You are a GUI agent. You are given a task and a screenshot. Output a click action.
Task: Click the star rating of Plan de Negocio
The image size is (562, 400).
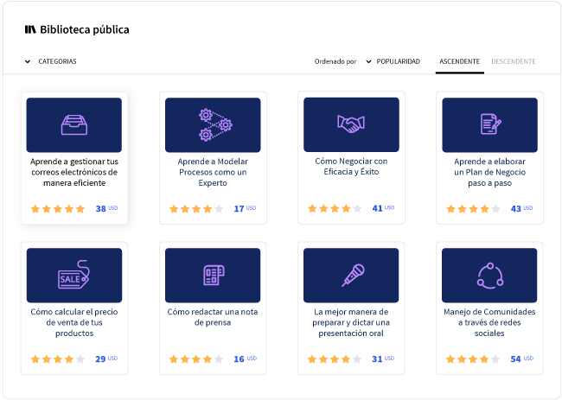[474, 209]
